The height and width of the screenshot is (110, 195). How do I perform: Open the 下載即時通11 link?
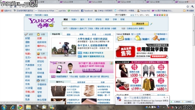[x=161, y=34]
